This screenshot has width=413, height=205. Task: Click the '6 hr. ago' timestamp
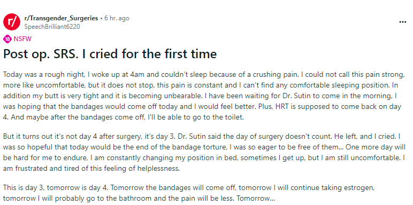click(x=117, y=18)
